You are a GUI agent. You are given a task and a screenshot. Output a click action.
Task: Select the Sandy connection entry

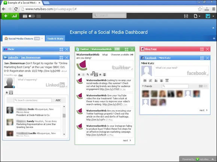tap(38, 124)
